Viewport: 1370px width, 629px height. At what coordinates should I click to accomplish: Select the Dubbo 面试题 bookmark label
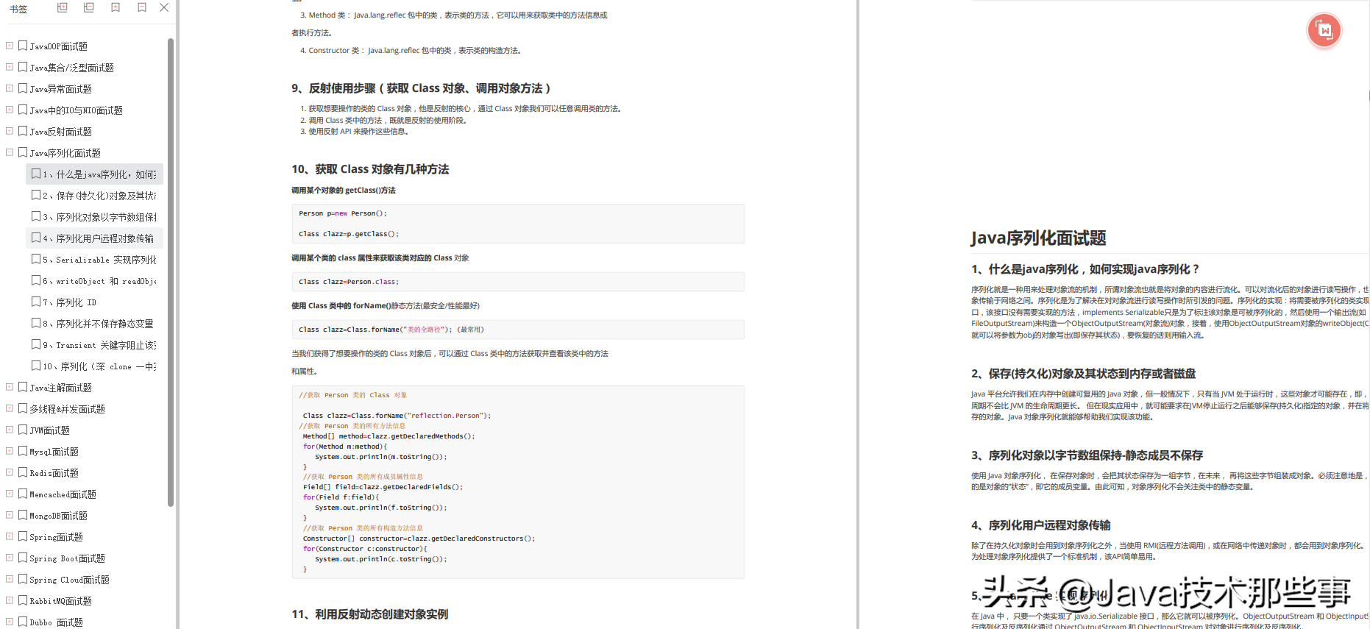[x=57, y=622]
